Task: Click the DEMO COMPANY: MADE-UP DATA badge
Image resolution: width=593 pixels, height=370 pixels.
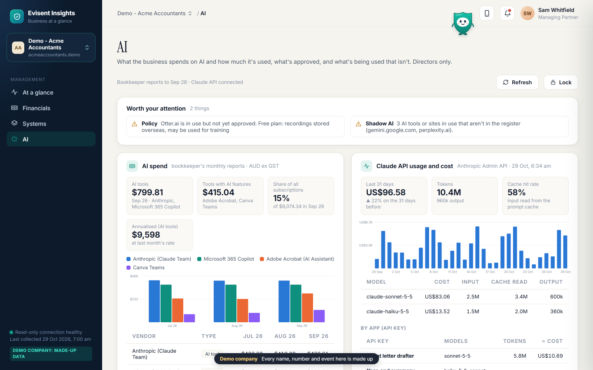Action: (51, 354)
